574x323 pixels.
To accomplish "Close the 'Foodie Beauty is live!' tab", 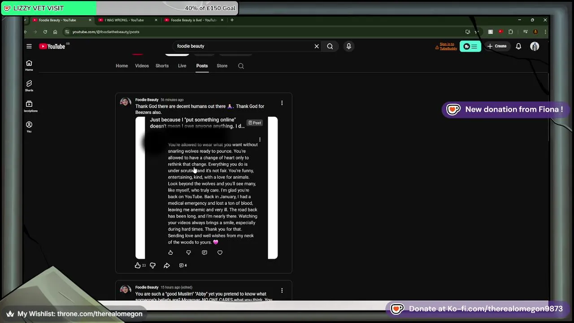I will [x=222, y=20].
